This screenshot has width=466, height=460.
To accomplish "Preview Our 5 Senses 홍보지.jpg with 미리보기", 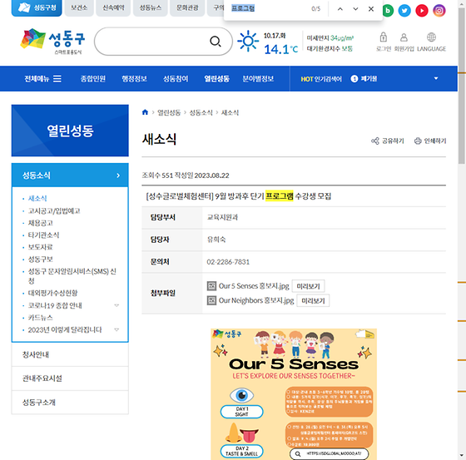I will click(x=308, y=286).
